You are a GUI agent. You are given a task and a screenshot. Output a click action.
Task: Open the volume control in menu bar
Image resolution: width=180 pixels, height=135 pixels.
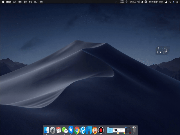pyautogui.click(x=139, y=2)
